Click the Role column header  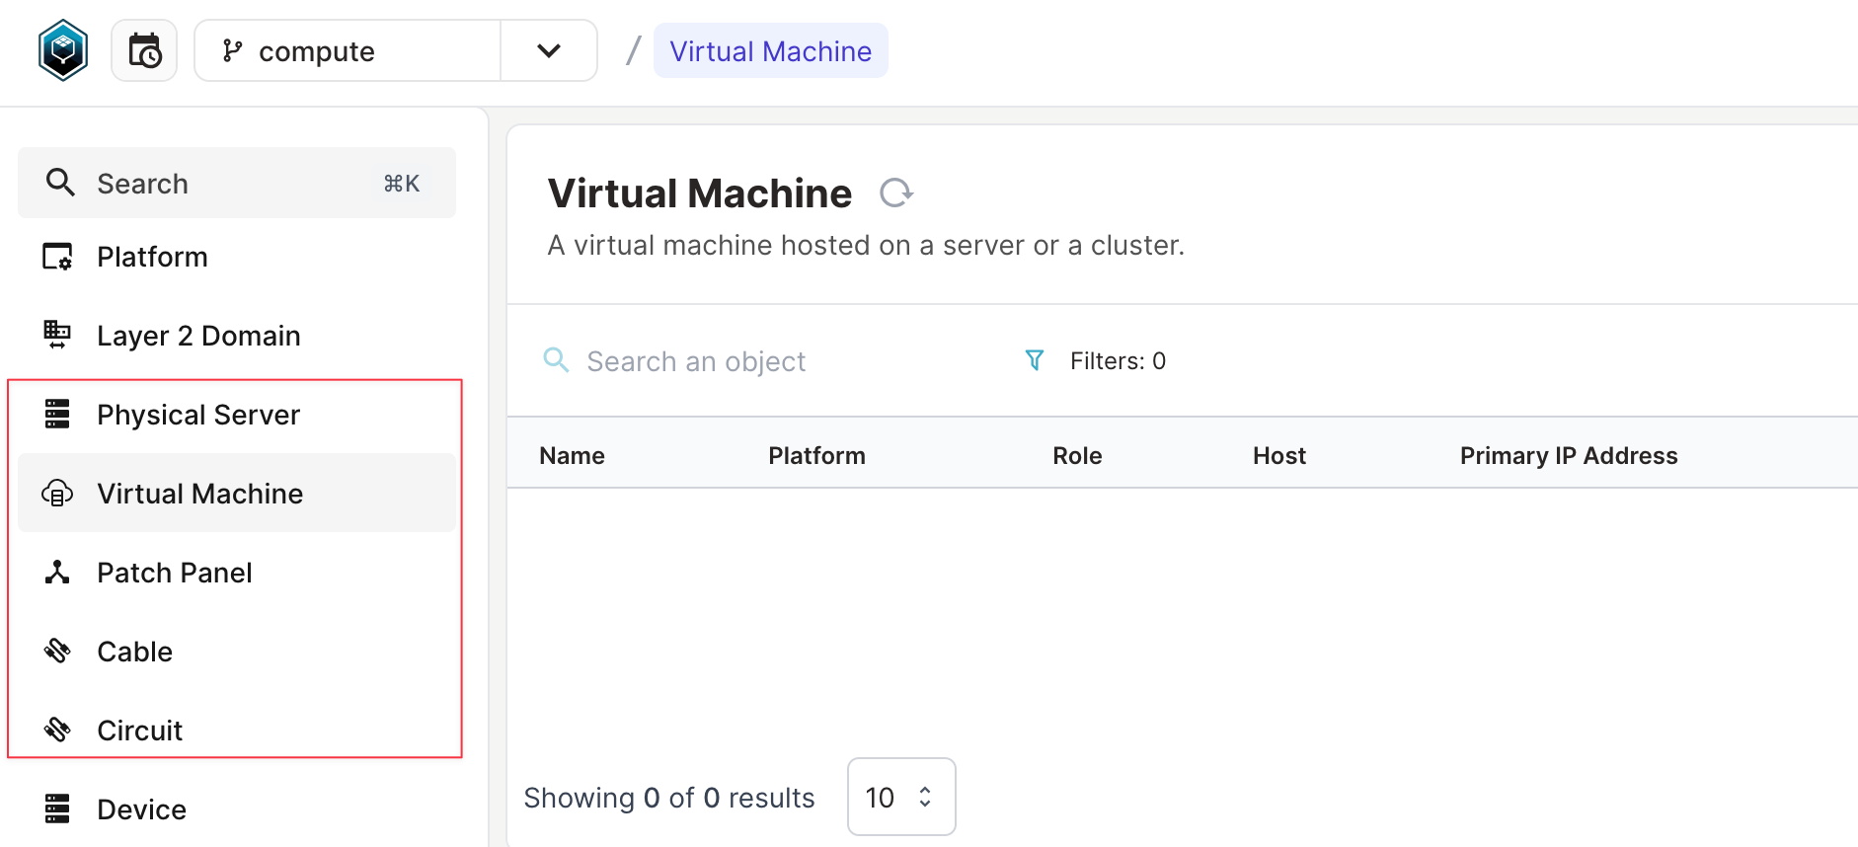(1077, 455)
